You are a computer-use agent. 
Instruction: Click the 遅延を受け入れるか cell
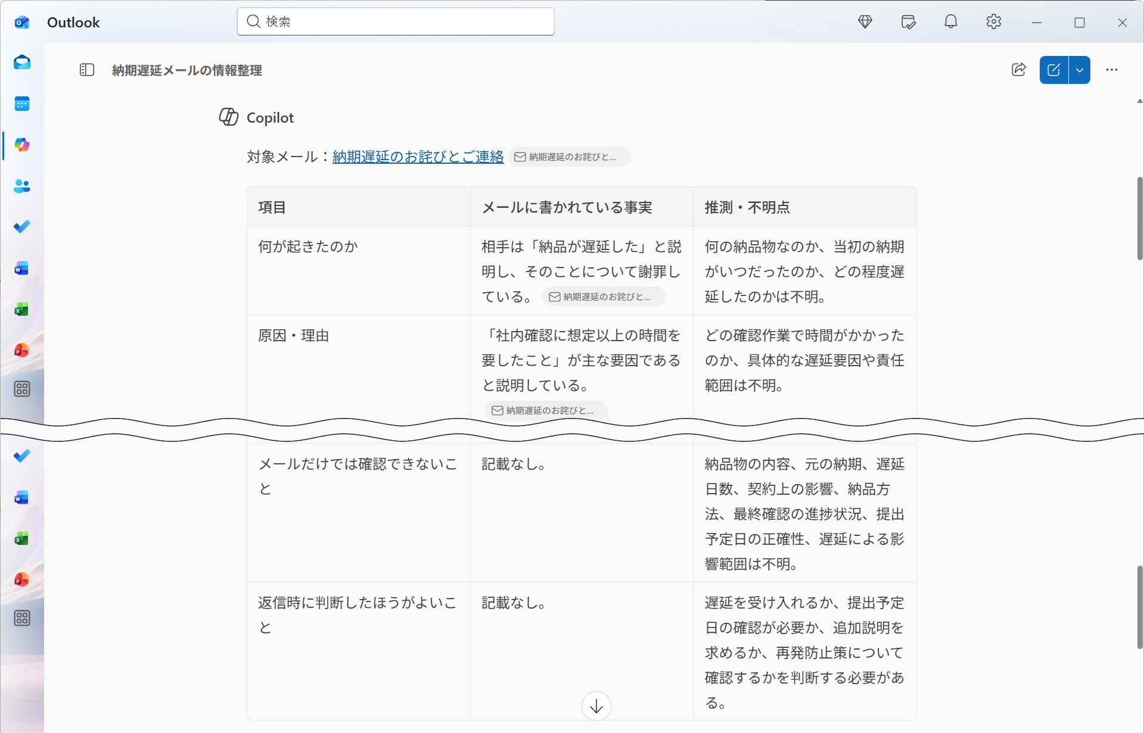(x=804, y=651)
